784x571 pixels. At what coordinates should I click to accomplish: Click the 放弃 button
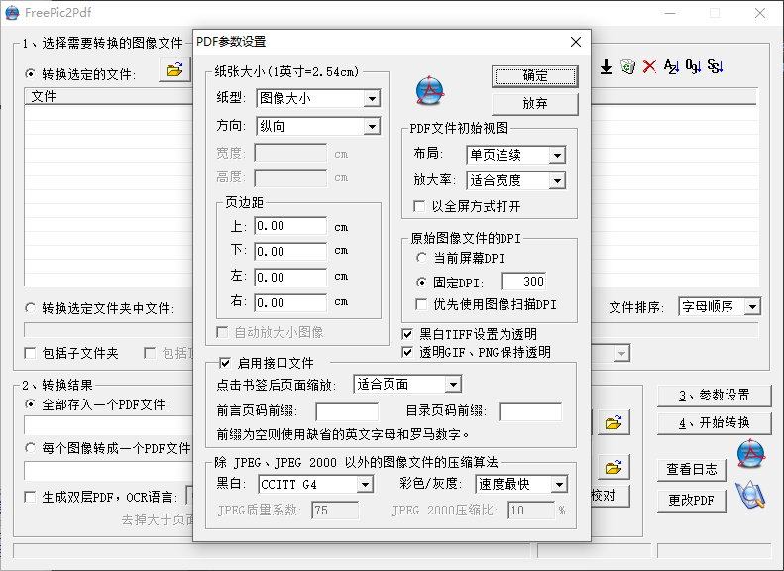(535, 104)
